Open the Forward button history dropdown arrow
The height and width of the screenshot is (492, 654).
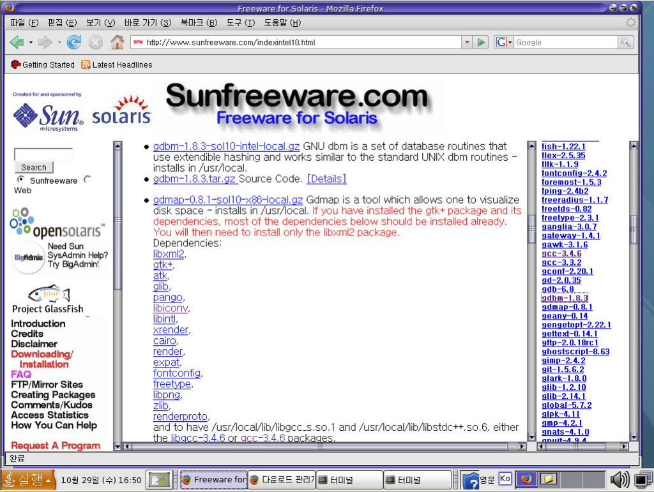pyautogui.click(x=59, y=42)
